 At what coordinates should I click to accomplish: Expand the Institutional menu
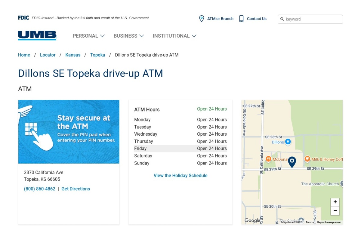click(174, 36)
